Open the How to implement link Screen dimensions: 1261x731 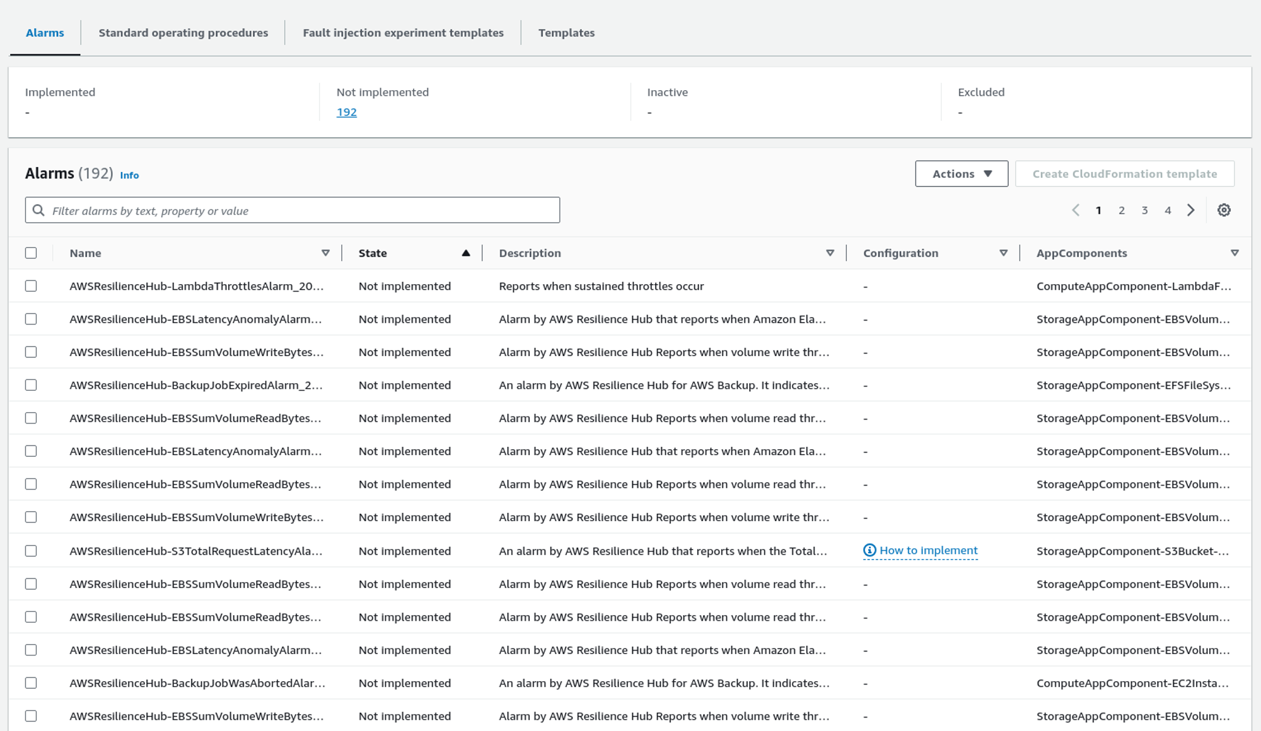click(x=928, y=551)
